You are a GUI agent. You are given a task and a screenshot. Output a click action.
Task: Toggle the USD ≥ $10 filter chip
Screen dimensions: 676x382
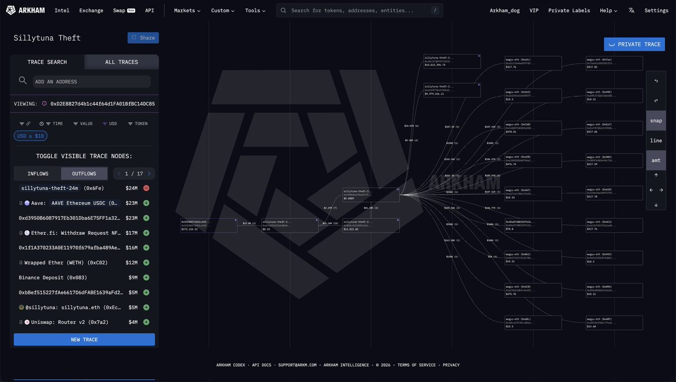tap(31, 136)
